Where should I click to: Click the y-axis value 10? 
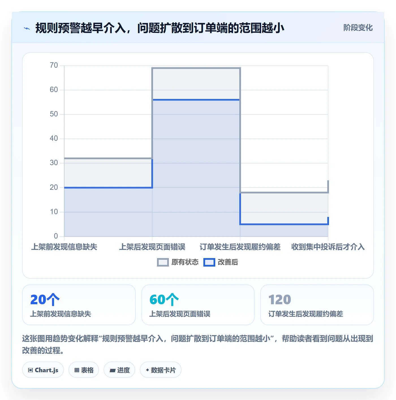tap(54, 212)
